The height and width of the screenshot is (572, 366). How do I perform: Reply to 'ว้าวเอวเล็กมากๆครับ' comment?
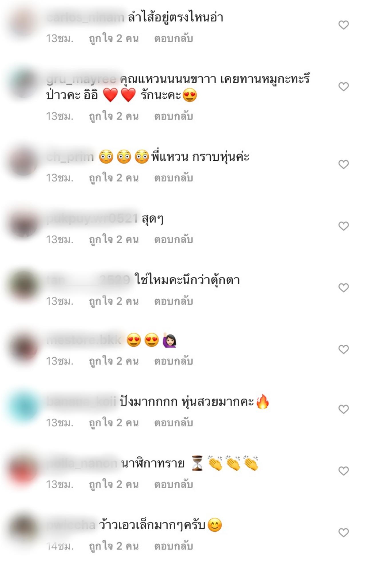(x=174, y=546)
